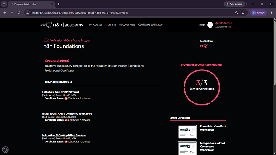
Task: Go back in browser history
Action: 4,13
